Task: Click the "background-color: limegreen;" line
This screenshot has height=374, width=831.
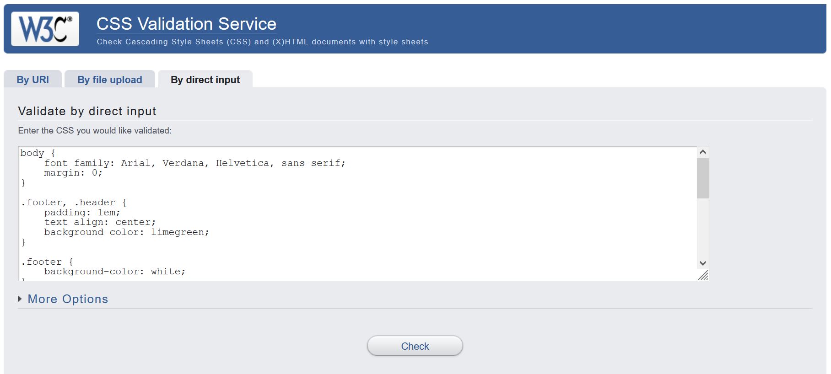Action: [126, 232]
